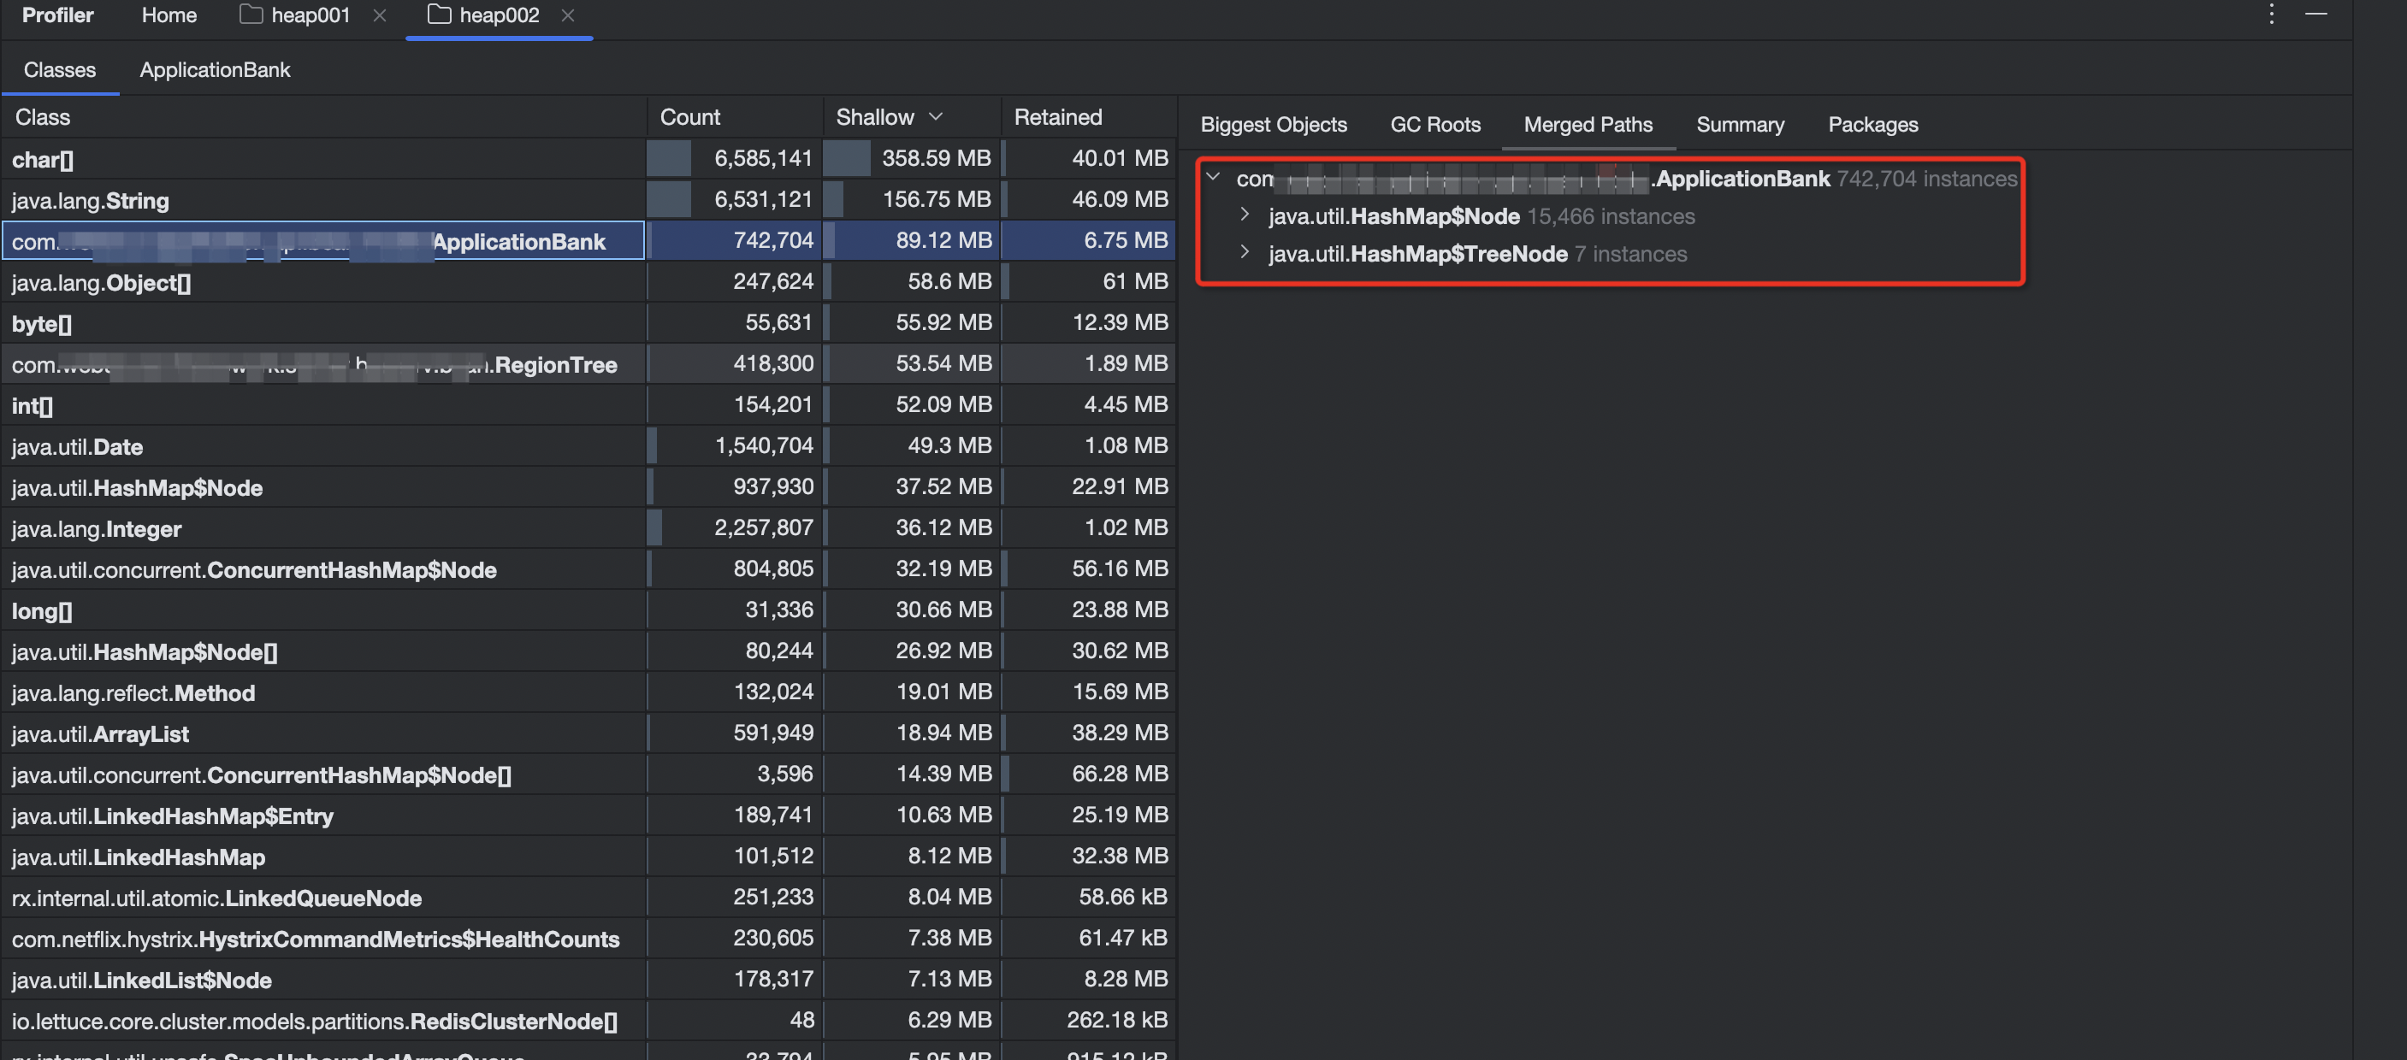Switch to the GC Roots tab
The width and height of the screenshot is (2407, 1060).
1434,124
